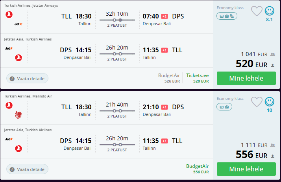
Task: Click Malindo Air logo in second itinerary
Action: [18, 115]
